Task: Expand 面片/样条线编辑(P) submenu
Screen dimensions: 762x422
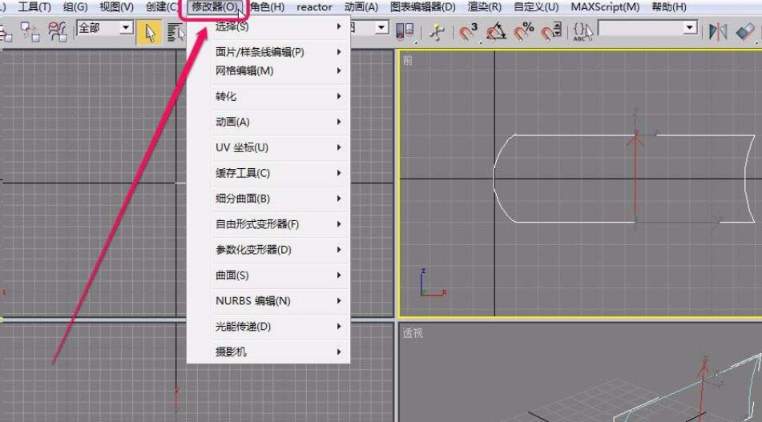Action: [280, 52]
